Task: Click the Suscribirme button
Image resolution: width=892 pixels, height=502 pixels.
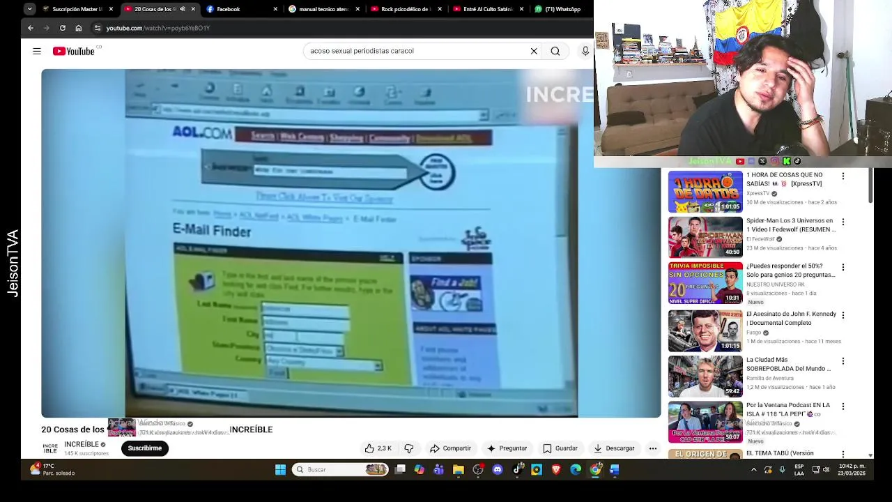Action: coord(145,448)
